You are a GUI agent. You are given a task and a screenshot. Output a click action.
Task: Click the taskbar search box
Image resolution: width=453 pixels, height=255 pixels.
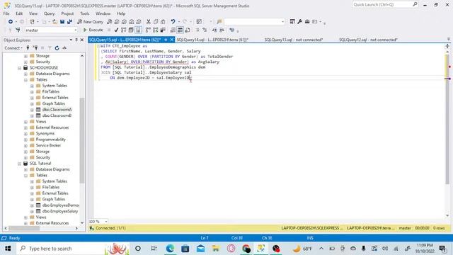click(72, 249)
